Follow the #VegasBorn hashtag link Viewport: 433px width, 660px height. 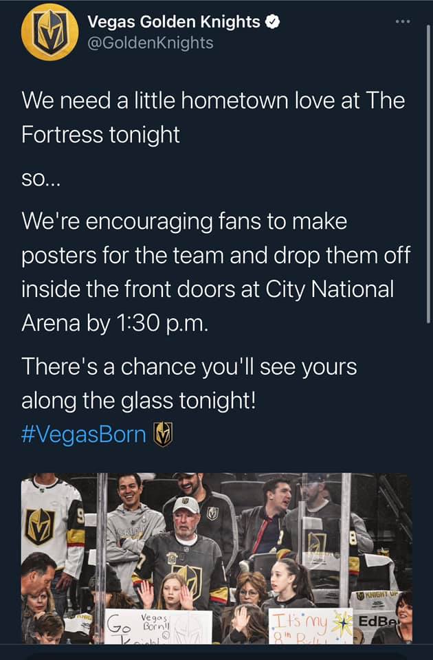click(x=84, y=434)
